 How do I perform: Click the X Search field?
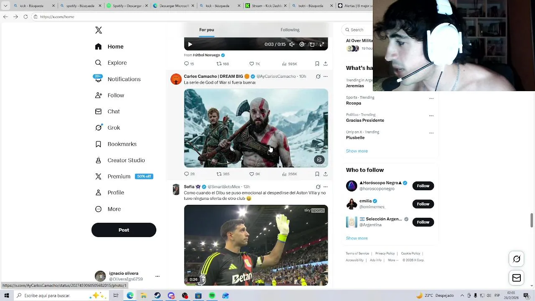click(x=358, y=30)
